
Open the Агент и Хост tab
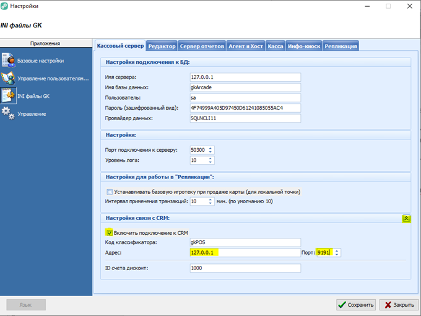tap(246, 46)
